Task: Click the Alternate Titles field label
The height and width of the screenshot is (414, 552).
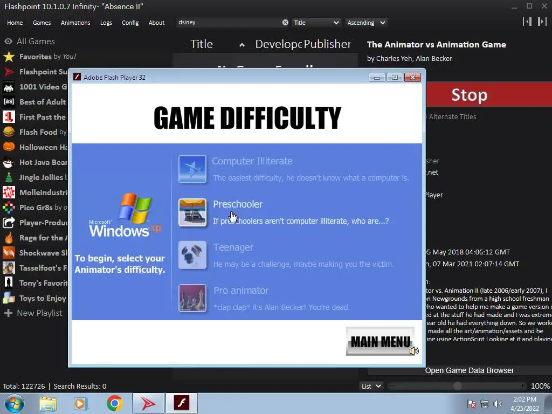Action: click(452, 117)
